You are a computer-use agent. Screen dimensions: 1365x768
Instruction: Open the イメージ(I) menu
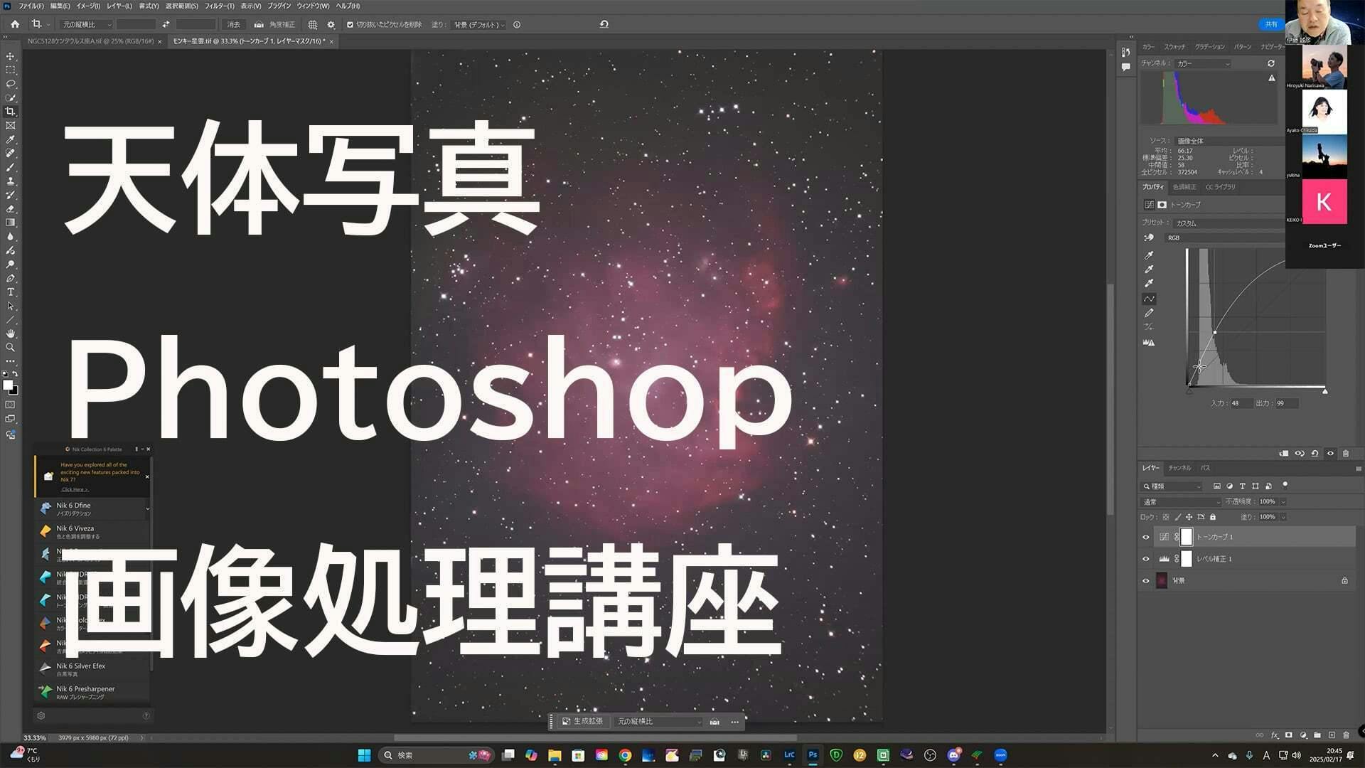coord(87,6)
